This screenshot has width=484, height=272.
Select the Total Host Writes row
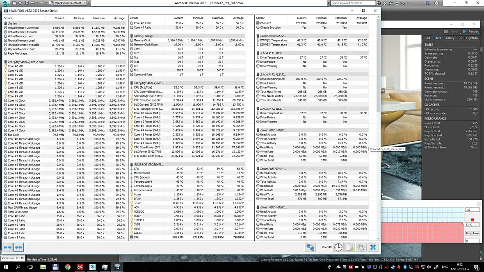click(x=313, y=92)
